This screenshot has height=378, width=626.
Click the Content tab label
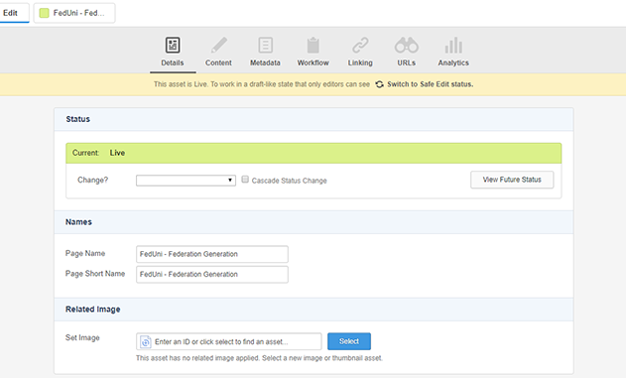218,63
